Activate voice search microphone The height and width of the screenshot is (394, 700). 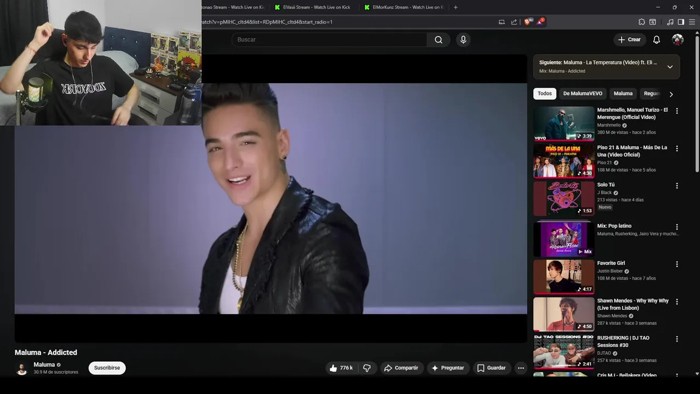[x=463, y=39]
